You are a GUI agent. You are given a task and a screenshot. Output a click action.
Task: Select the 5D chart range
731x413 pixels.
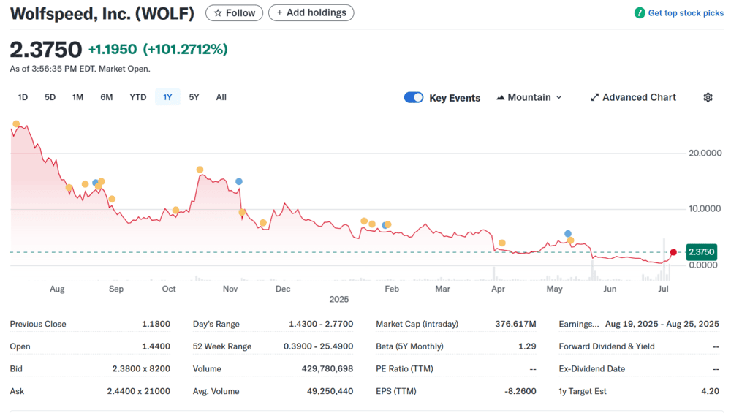click(50, 97)
